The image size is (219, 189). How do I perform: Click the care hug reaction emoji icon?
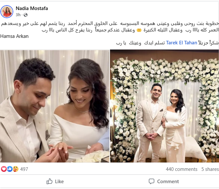coord(16,169)
